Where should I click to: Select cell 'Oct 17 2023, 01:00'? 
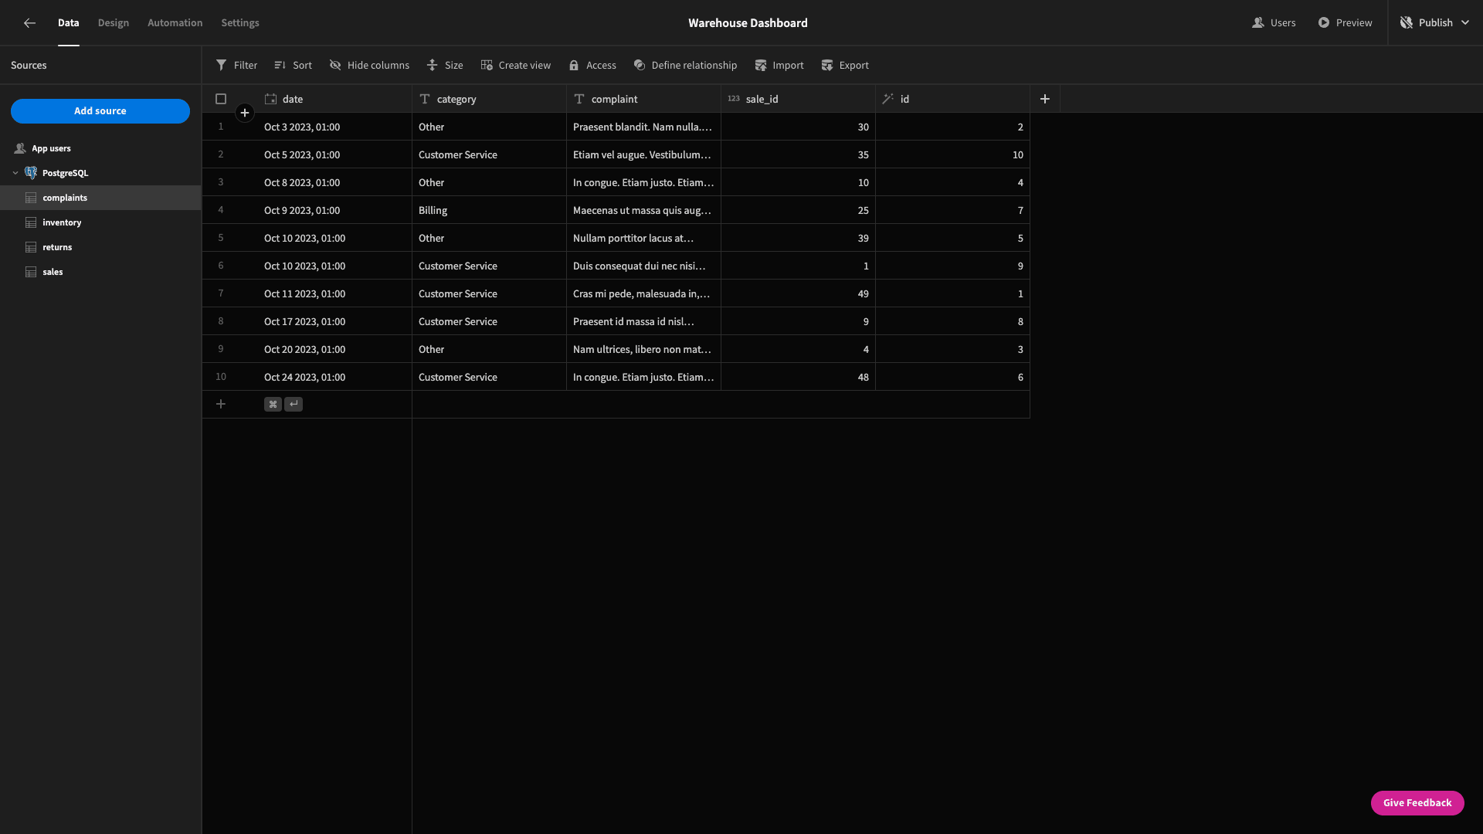pos(334,321)
